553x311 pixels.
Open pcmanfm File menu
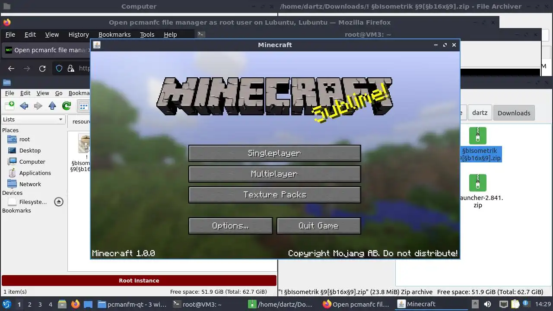(x=10, y=93)
